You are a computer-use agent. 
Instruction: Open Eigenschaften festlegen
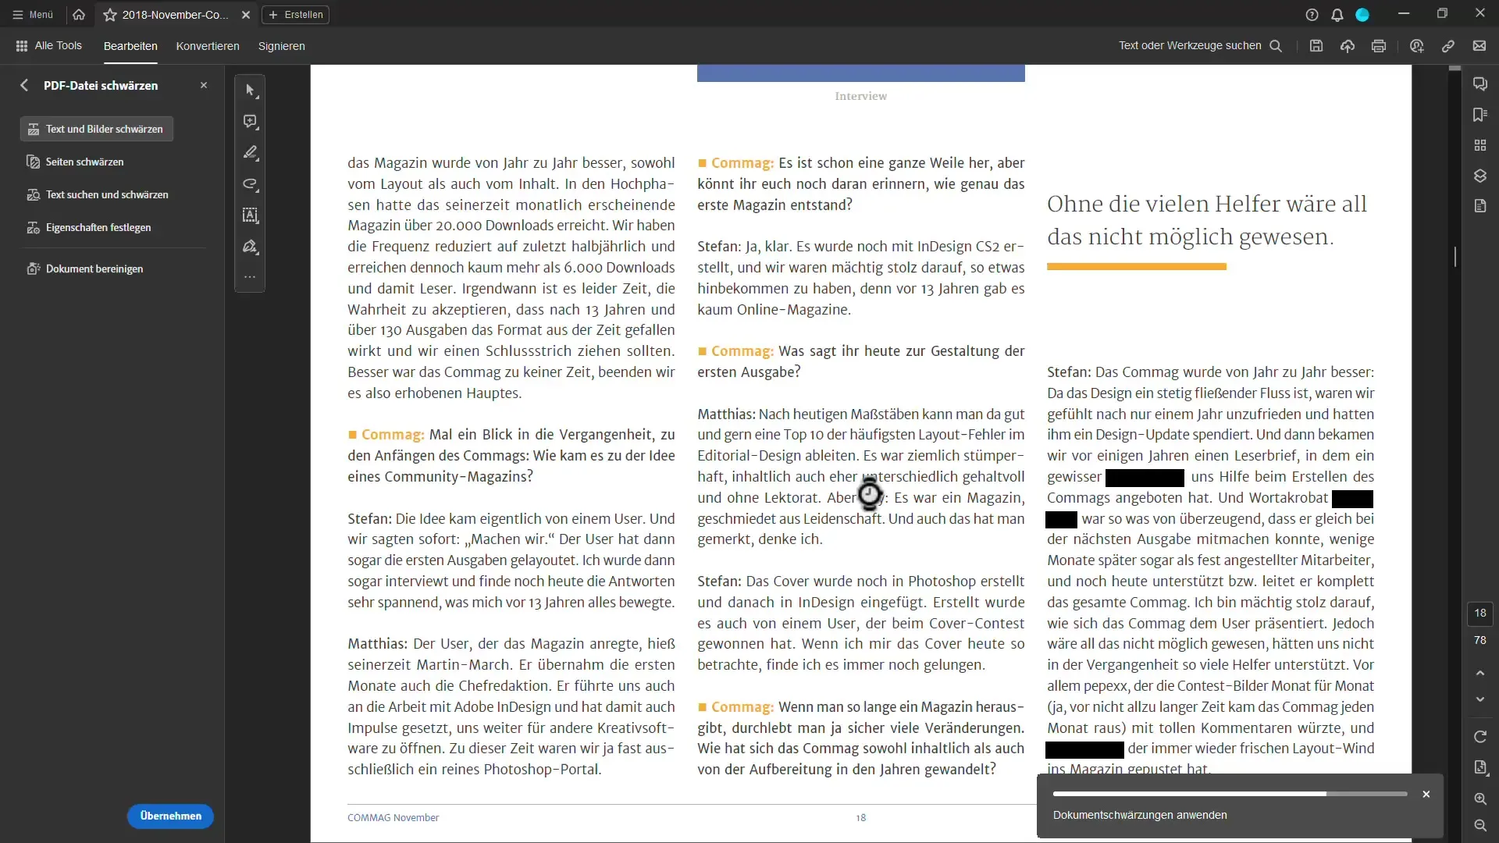pos(89,227)
